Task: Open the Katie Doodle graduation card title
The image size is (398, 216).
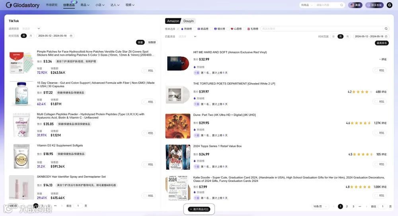Action: [x=289, y=179]
